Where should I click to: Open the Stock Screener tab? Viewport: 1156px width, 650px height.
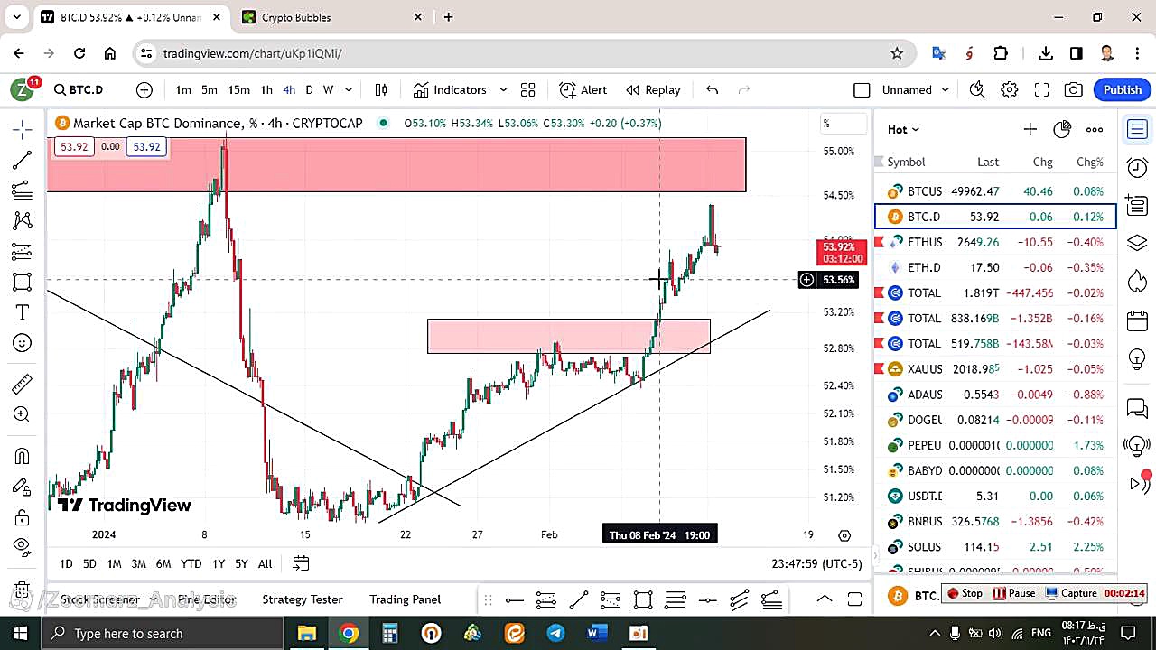coord(99,599)
